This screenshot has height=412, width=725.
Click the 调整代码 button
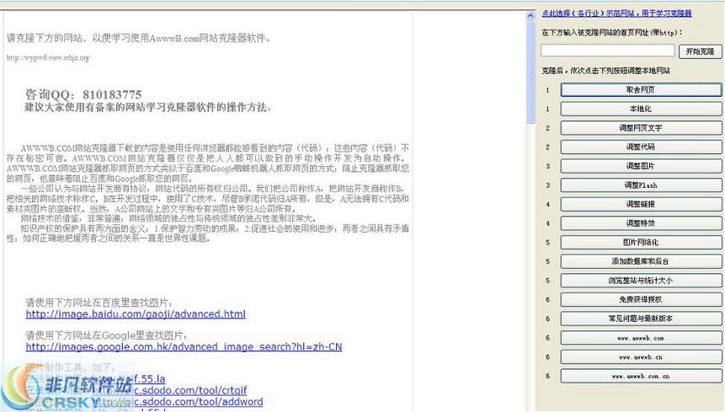(x=641, y=147)
